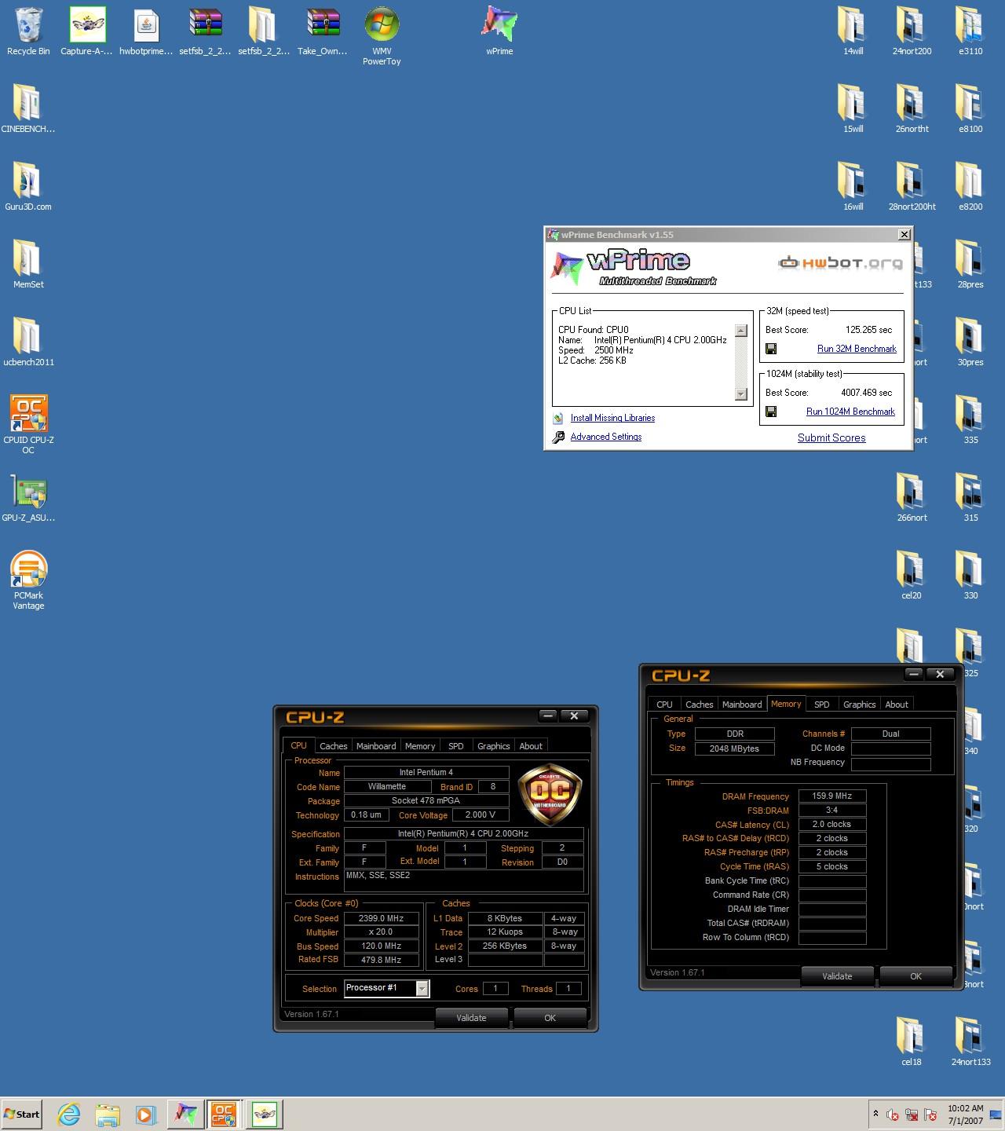Open the Processor #1 selection dropdown

pyautogui.click(x=422, y=989)
